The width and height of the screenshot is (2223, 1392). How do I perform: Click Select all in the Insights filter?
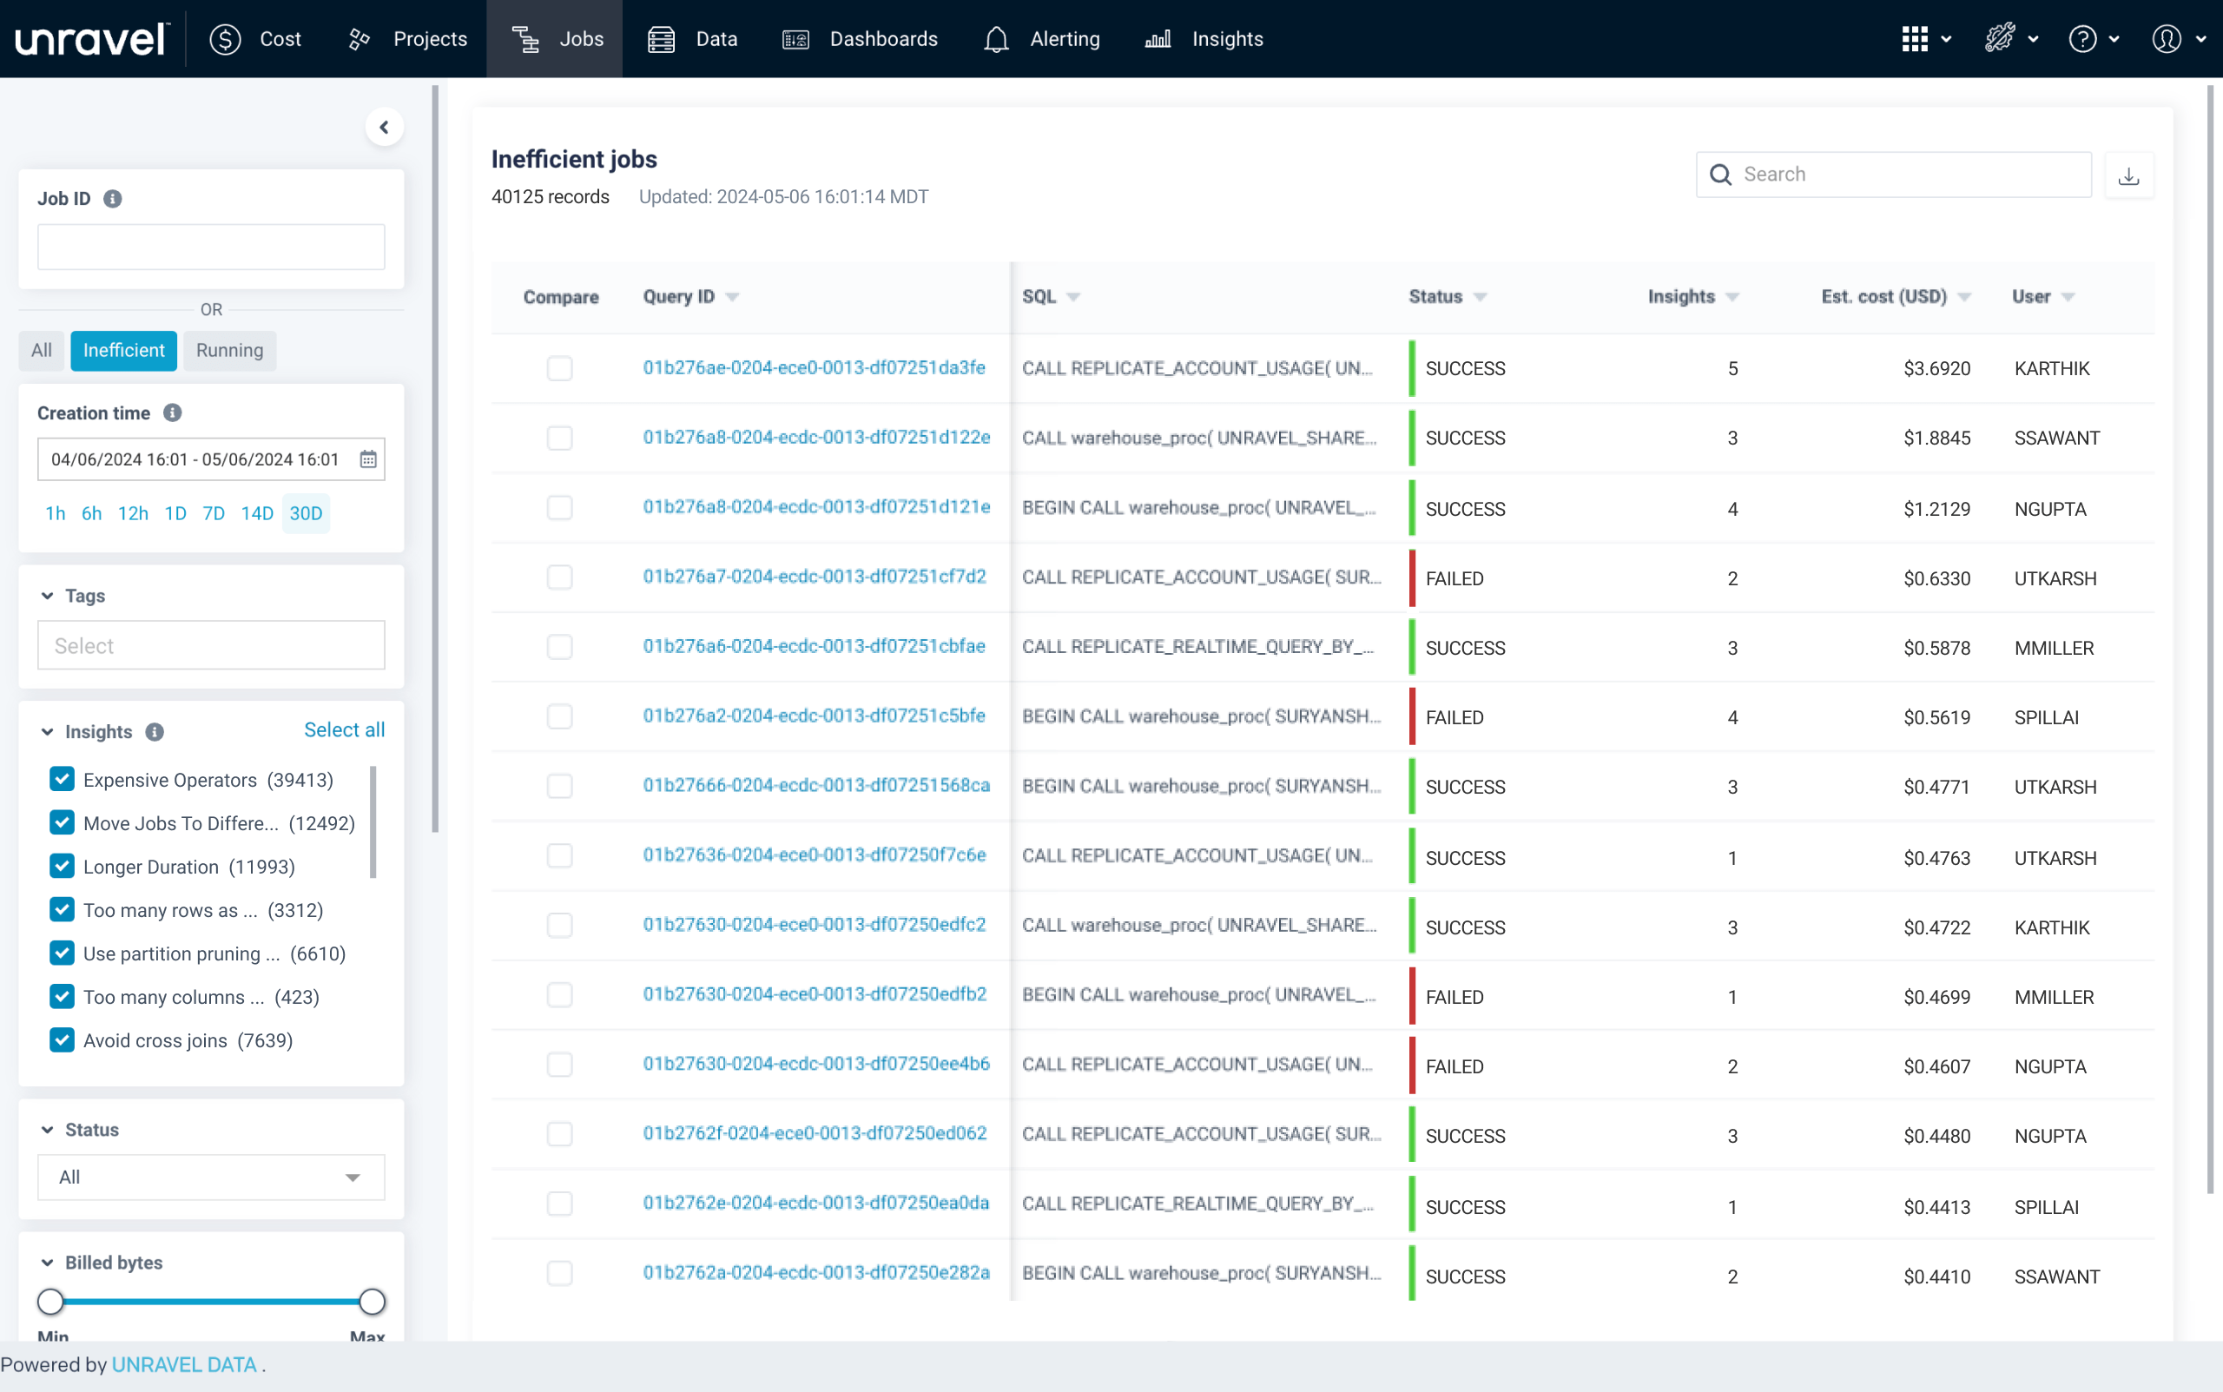click(x=344, y=729)
